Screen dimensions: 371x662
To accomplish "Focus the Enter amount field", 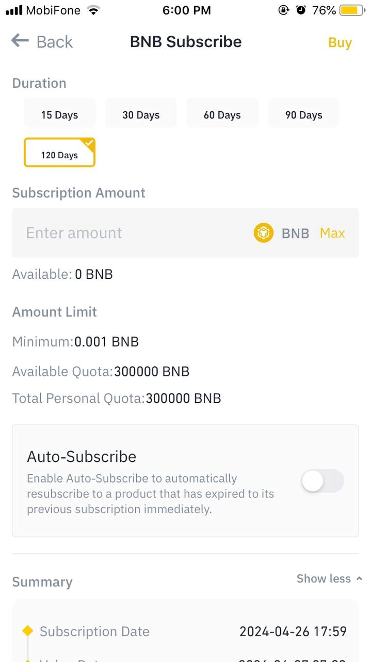I will pos(134,233).
